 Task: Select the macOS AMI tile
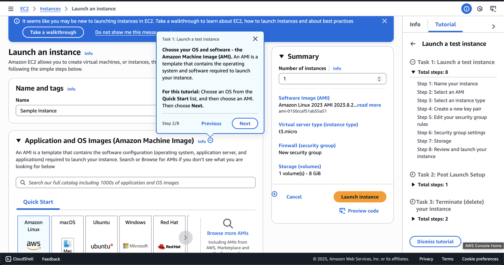(x=68, y=234)
